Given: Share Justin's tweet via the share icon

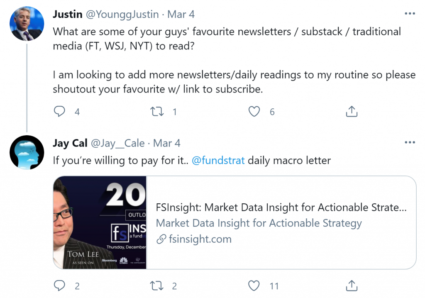Looking at the screenshot, I should point(352,111).
